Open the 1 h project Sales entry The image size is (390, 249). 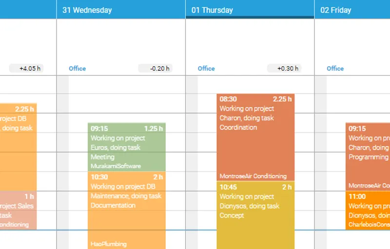click(x=18, y=211)
